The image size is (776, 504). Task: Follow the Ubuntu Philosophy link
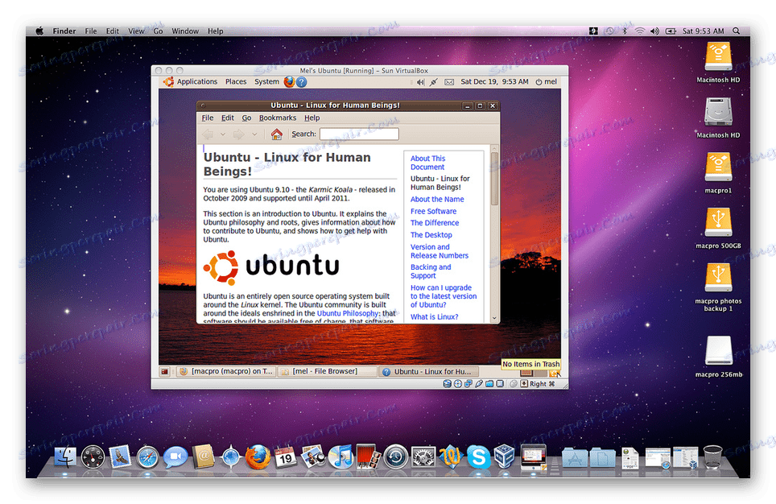click(348, 313)
